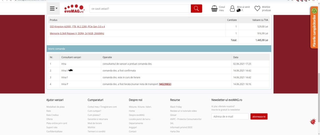Click the 'Istoric comanda' header bar
The width and height of the screenshot is (320, 135).
tap(159, 49)
